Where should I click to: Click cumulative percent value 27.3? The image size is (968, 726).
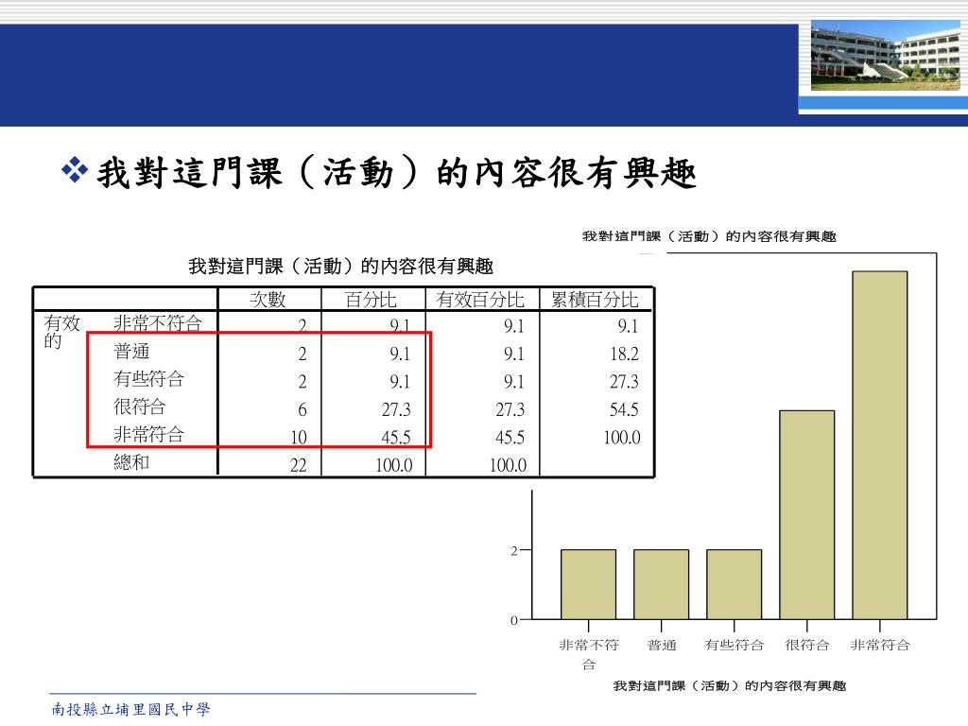point(624,382)
